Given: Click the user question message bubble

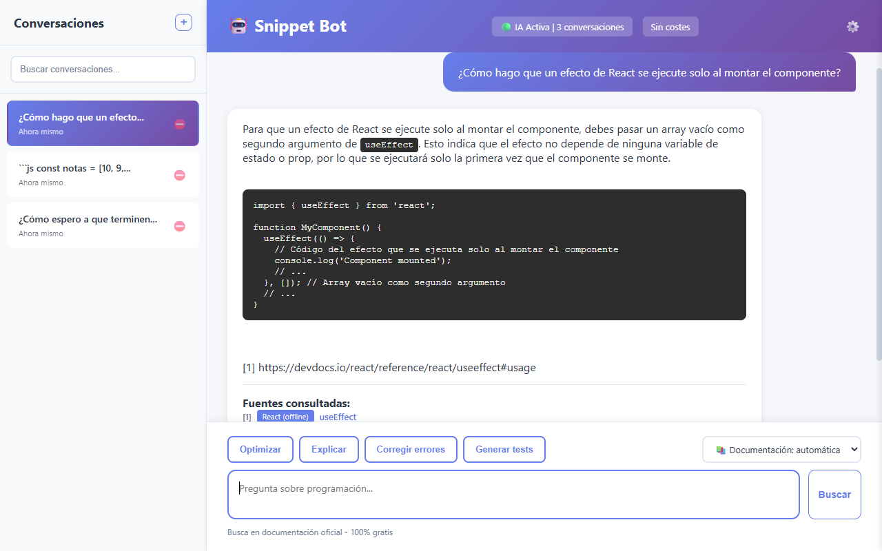Looking at the screenshot, I should pyautogui.click(x=649, y=72).
